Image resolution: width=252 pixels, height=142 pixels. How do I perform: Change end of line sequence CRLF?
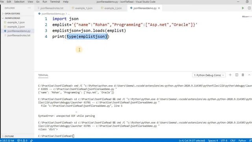point(233,140)
